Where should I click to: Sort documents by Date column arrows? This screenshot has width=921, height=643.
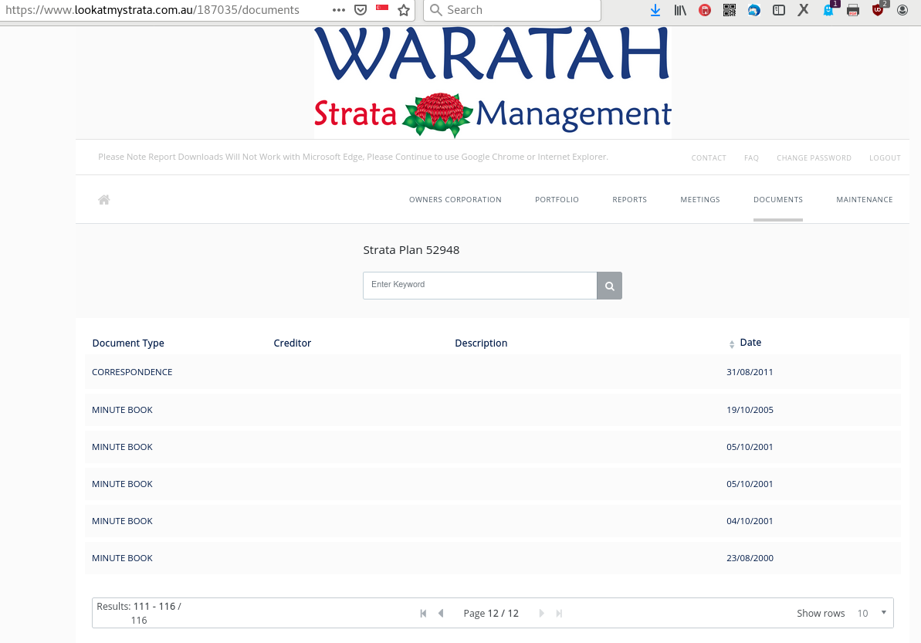click(732, 344)
